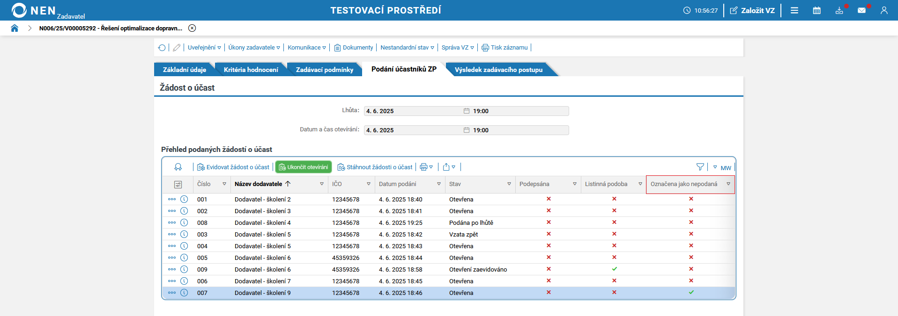The height and width of the screenshot is (316, 898).
Task: Open calendar icon in Datum a čas otevírání field
Action: pos(467,130)
